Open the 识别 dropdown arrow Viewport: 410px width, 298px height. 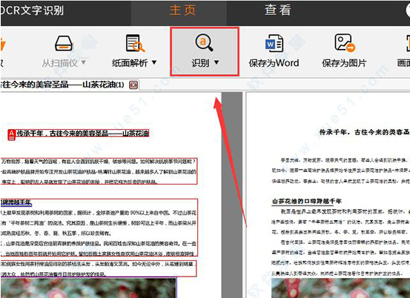[x=216, y=62]
